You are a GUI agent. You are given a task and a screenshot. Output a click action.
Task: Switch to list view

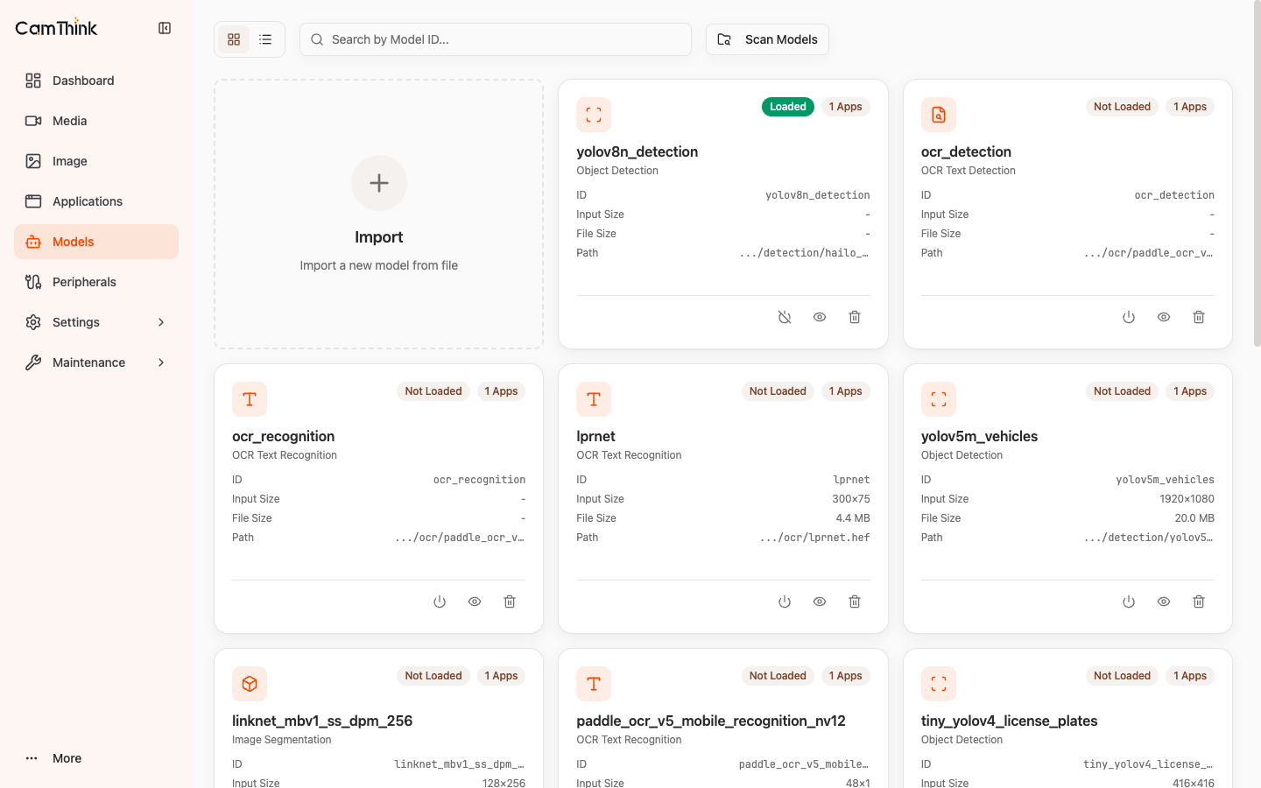(x=265, y=39)
